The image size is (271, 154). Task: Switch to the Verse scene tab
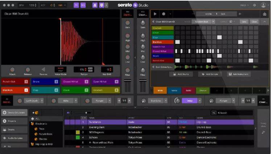174,90
